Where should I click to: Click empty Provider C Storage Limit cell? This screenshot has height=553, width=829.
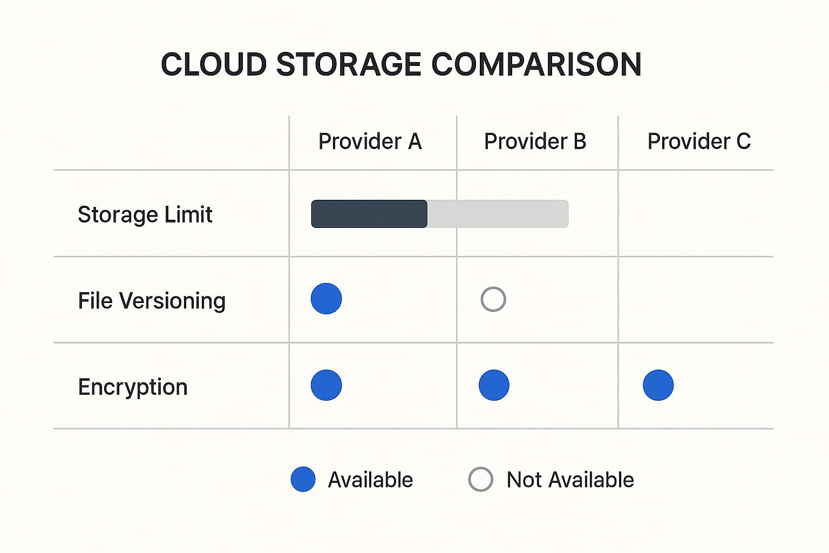pyautogui.click(x=696, y=214)
